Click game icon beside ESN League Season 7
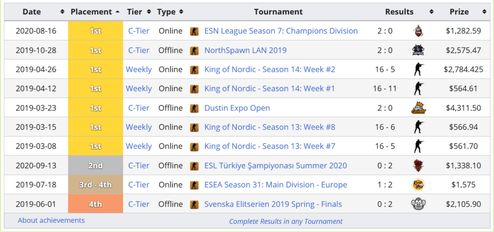Image resolution: width=494 pixels, height=232 pixels. tap(194, 31)
